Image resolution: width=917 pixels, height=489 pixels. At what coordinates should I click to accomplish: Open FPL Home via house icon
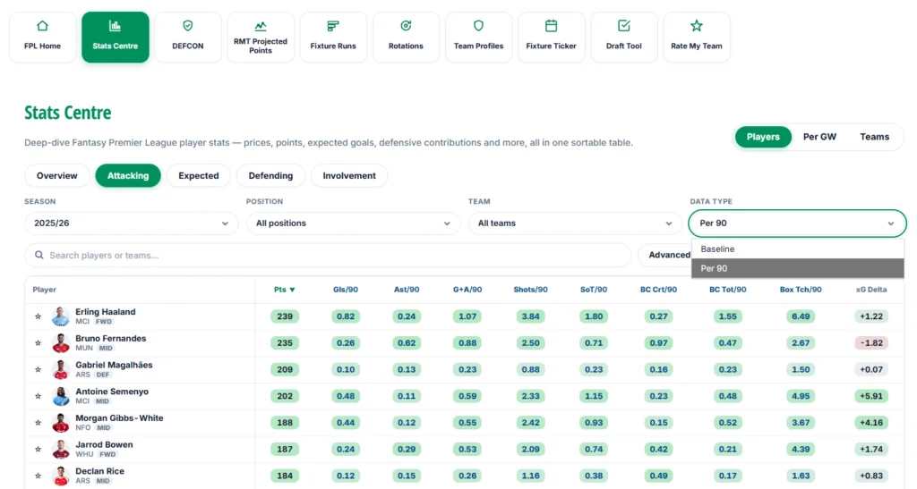pyautogui.click(x=42, y=26)
